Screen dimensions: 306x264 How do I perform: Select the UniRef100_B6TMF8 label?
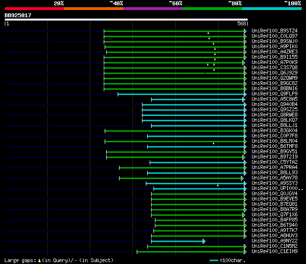click(x=274, y=147)
